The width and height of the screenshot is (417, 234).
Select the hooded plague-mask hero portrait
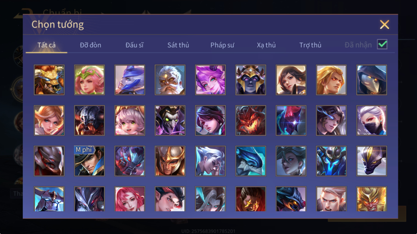pyautogui.click(x=372, y=80)
